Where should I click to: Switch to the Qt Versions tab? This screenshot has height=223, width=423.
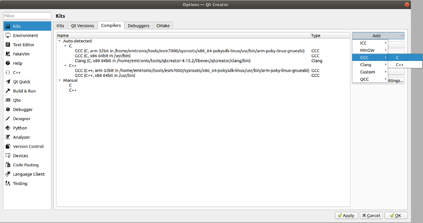coord(82,25)
